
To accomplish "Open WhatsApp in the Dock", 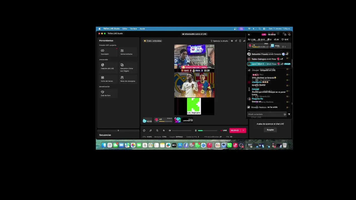I will pos(197,145).
